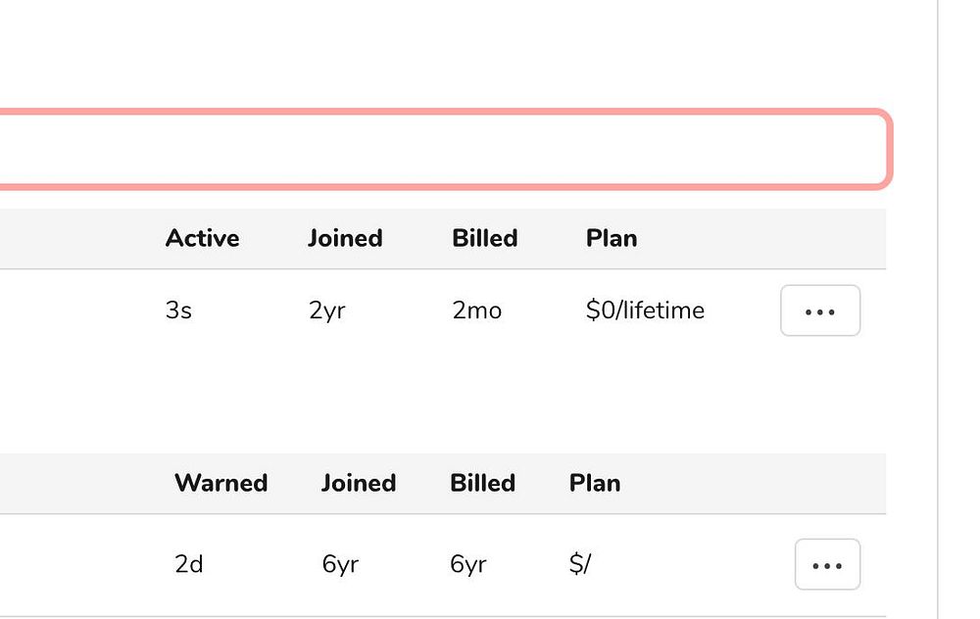Click the $0/lifetime plan value

645,311
